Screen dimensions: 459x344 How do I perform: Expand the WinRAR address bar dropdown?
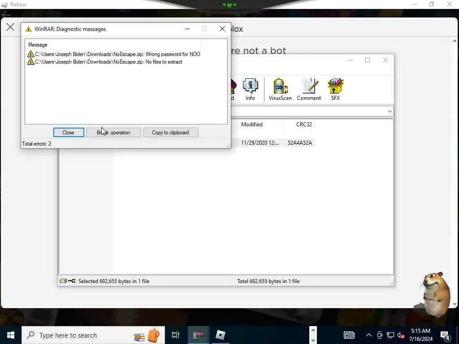[390, 111]
